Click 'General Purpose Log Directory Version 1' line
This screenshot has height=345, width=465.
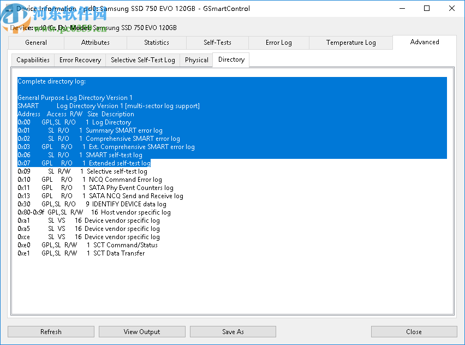[x=75, y=98]
